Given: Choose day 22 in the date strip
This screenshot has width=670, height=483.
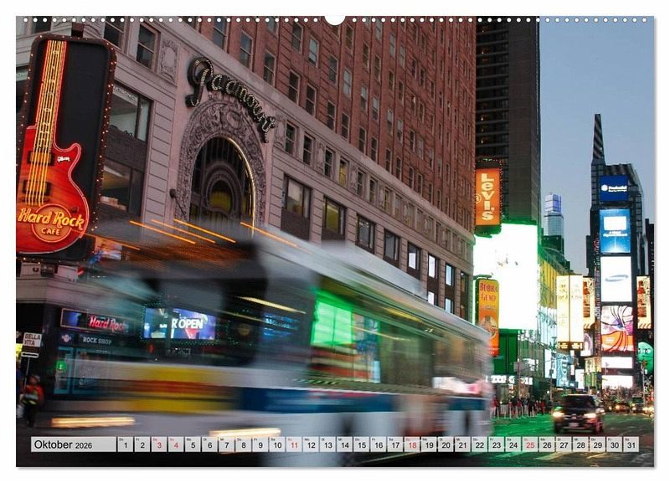Looking at the screenshot, I should (x=480, y=444).
